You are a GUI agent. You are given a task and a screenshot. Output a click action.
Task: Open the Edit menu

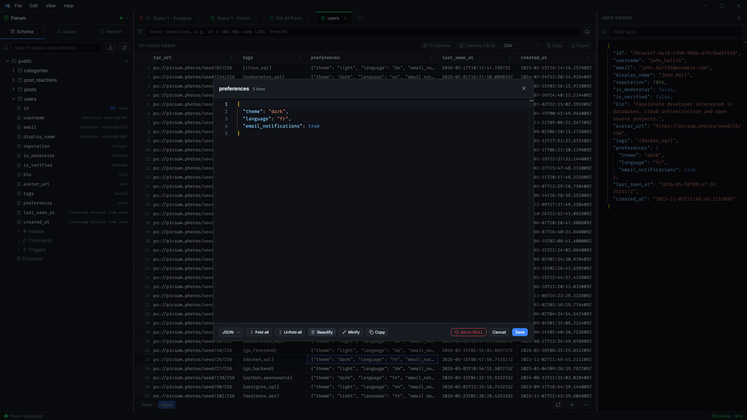point(34,6)
